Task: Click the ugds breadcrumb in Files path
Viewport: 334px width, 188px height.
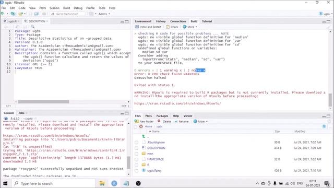Action: pyautogui.click(x=159, y=126)
